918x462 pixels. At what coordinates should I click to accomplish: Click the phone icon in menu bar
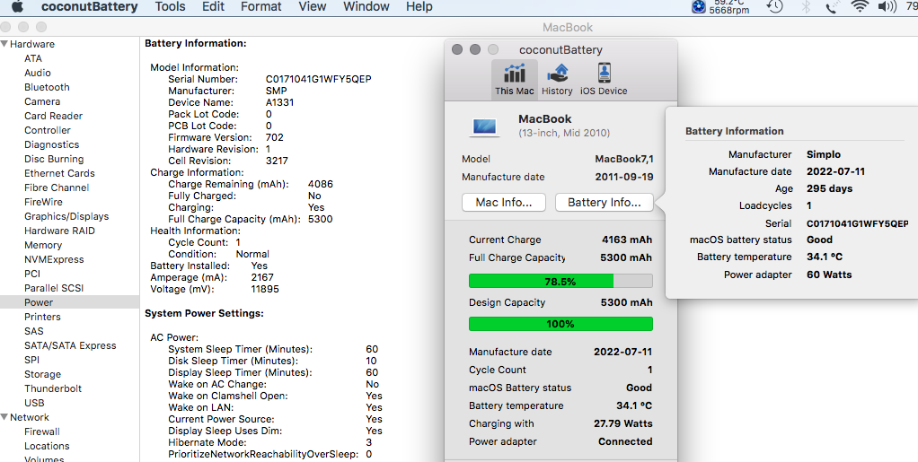click(832, 6)
